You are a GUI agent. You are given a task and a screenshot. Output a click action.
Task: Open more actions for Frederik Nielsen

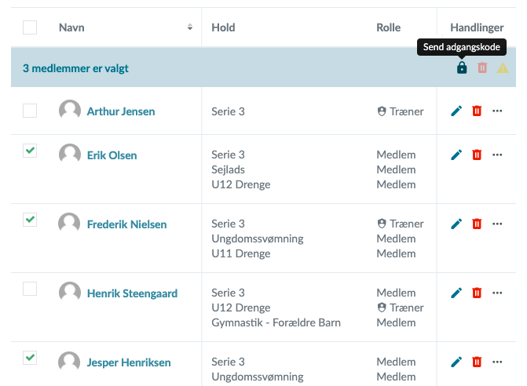(497, 224)
